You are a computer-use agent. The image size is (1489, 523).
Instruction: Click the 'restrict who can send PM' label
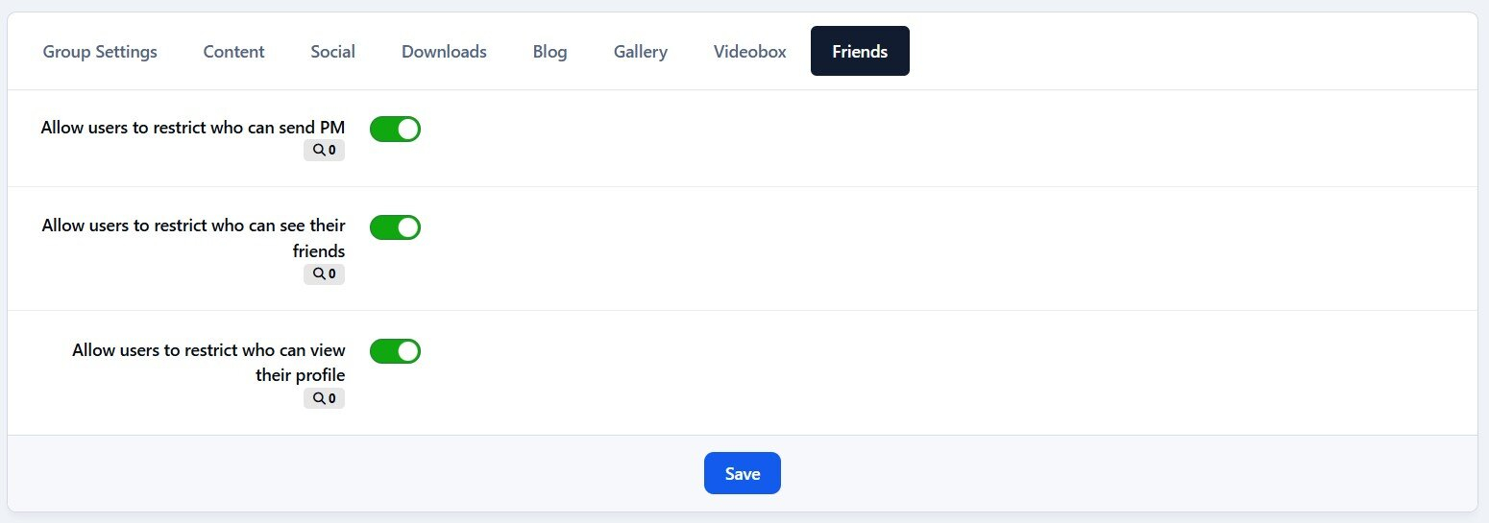pyautogui.click(x=193, y=128)
